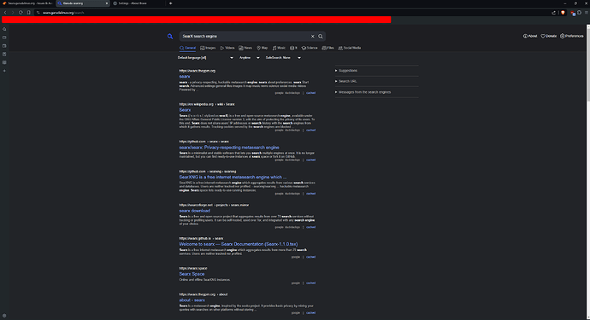590x320 pixels.
Task: Click the Brave Shields lion icon
Action: (563, 13)
